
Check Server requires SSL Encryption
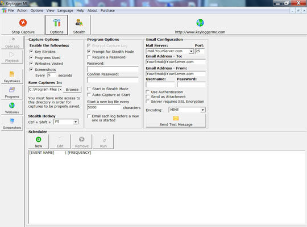148,102
